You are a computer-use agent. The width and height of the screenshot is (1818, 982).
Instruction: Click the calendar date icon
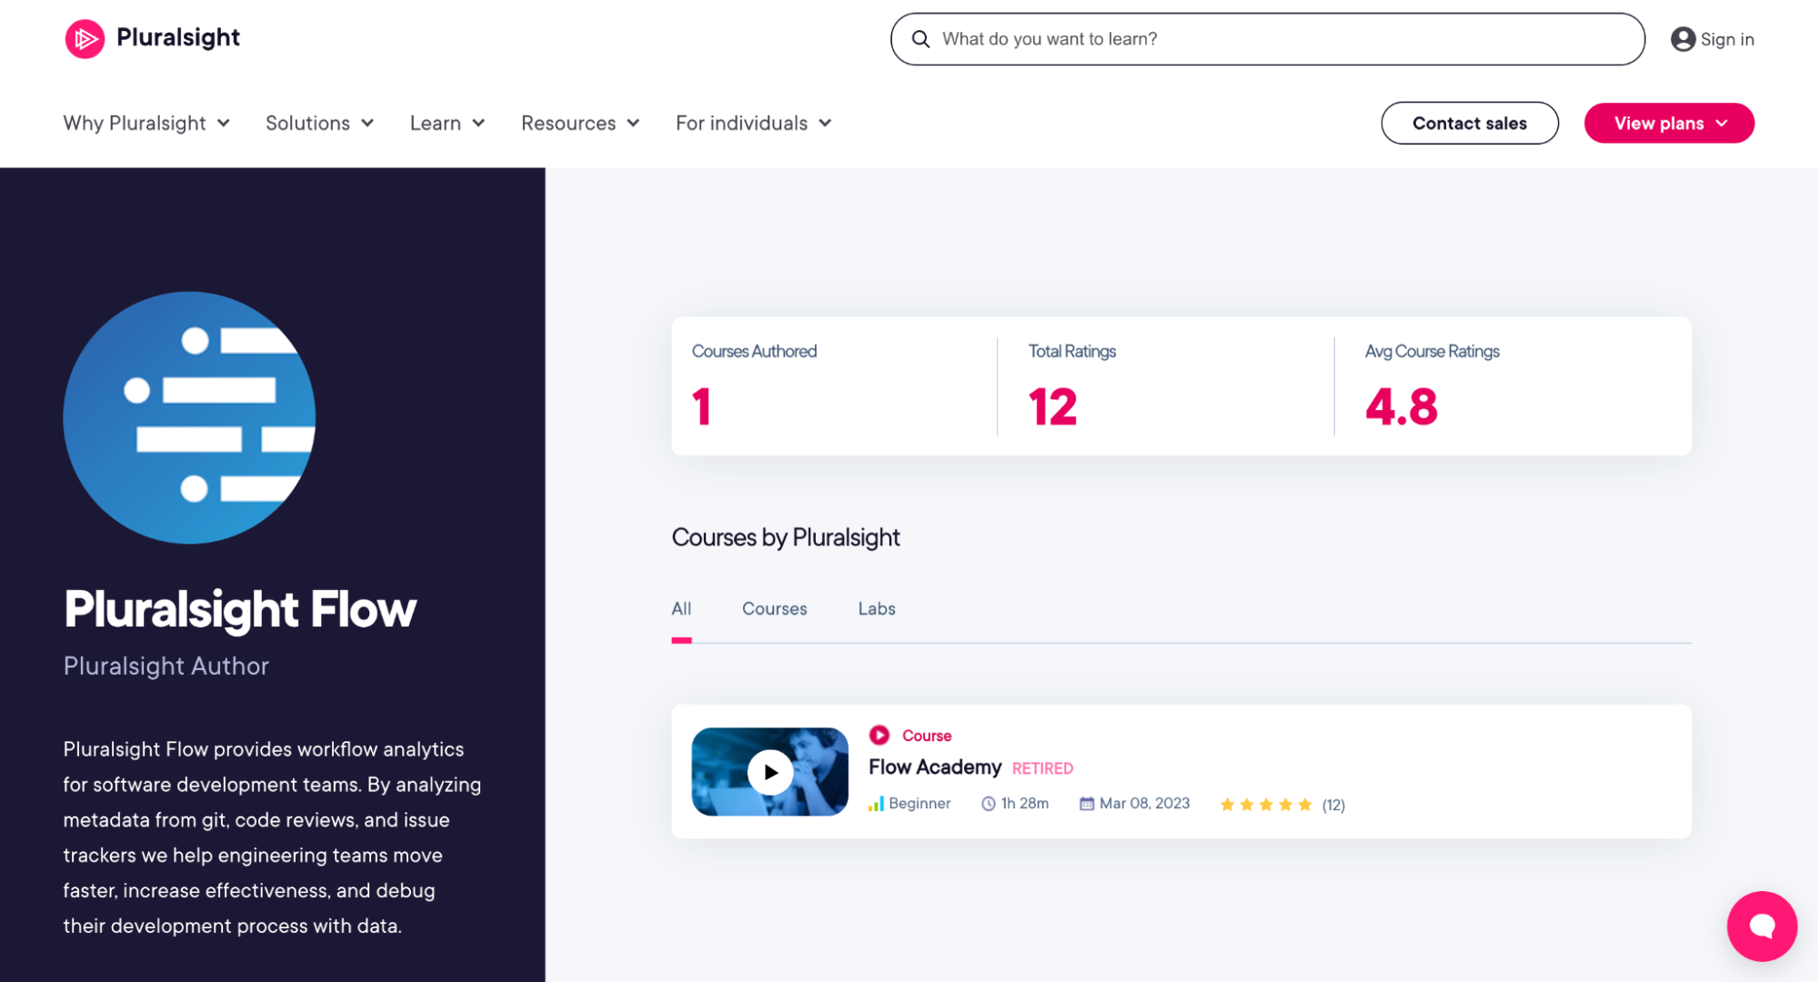pos(1087,804)
